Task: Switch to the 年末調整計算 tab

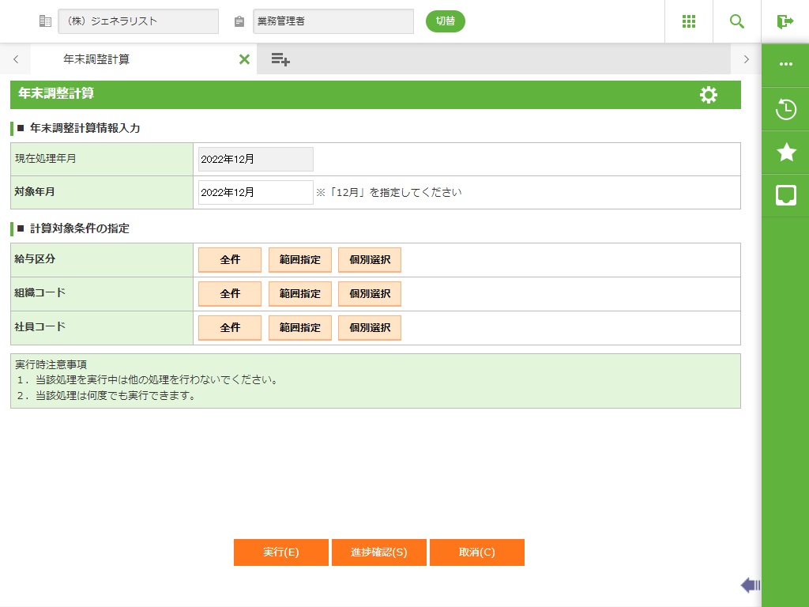Action: pos(96,59)
